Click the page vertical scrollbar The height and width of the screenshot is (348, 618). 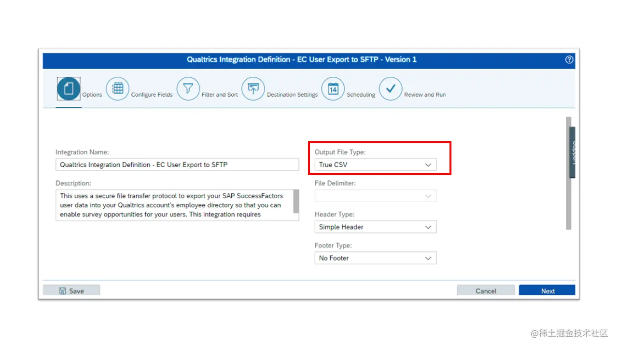pyautogui.click(x=568, y=173)
